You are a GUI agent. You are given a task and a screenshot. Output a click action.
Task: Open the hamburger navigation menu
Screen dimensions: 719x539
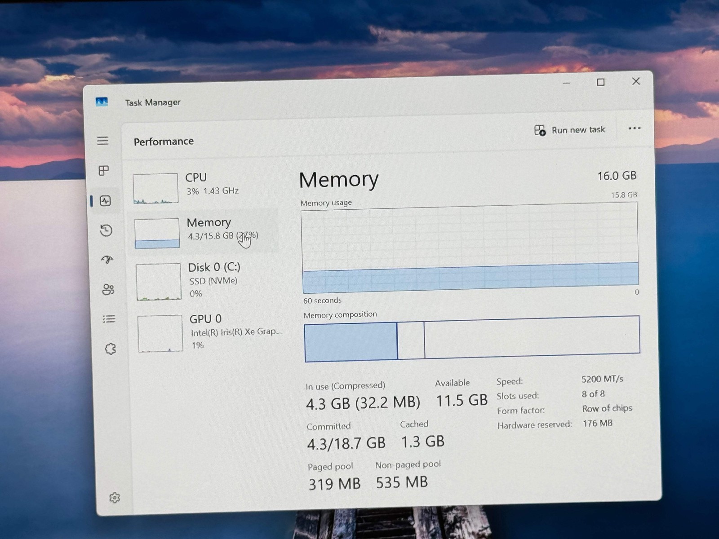coord(102,141)
